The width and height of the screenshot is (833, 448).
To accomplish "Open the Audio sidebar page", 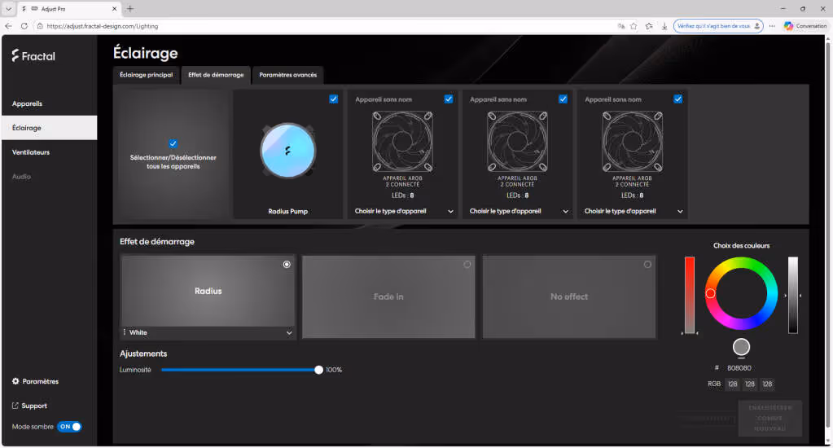I will 21,177.
